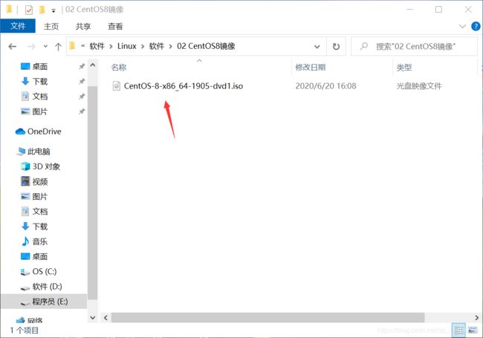Click the back navigation arrow
Viewport: 483px width, 338px height.
tap(13, 47)
